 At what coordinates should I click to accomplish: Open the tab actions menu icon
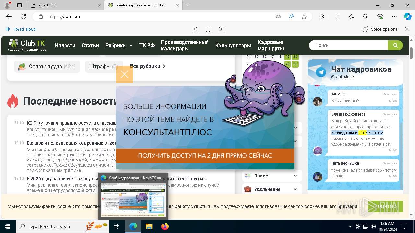click(19, 5)
